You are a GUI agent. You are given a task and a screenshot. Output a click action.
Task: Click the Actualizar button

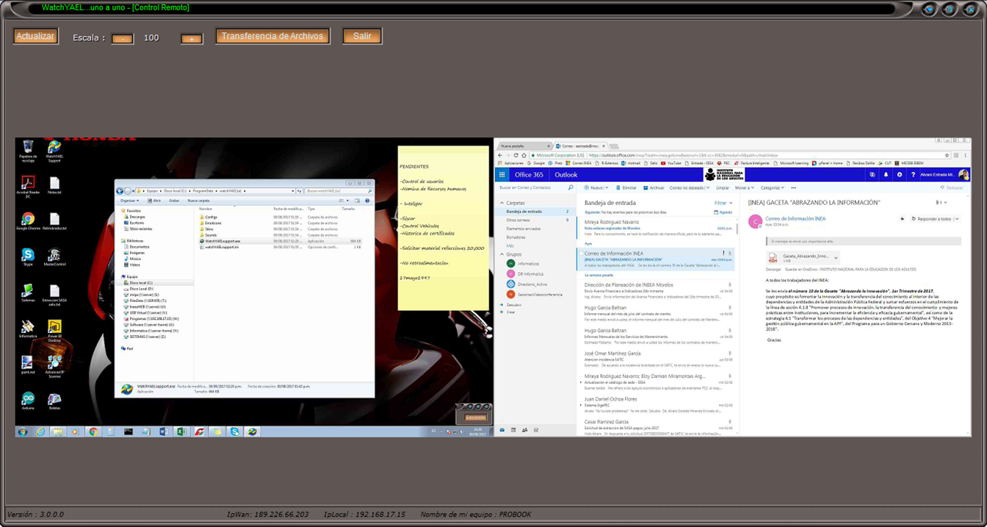(35, 36)
